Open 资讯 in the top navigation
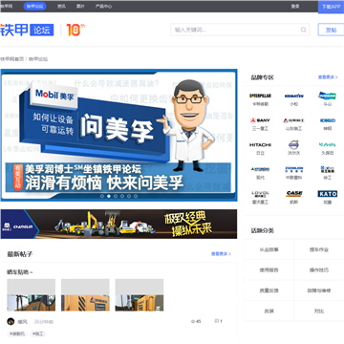This screenshot has width=344, height=344. click(61, 7)
